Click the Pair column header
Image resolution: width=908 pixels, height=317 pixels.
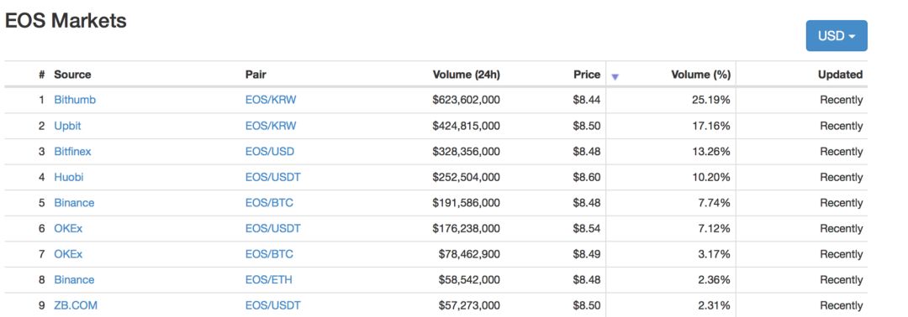pyautogui.click(x=256, y=75)
